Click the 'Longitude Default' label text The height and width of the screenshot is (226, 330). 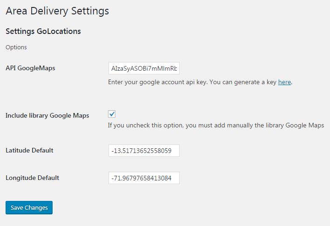point(33,178)
